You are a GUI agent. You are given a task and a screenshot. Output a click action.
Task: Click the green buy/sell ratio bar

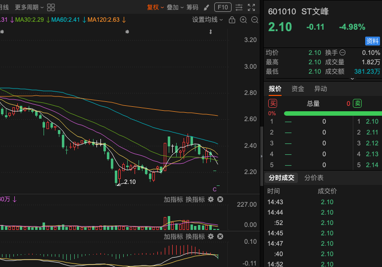click(333, 113)
